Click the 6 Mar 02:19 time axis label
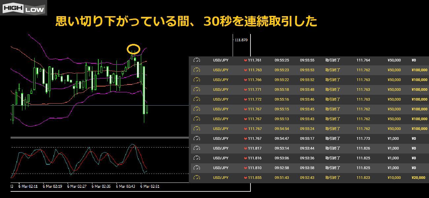 click(x=52, y=186)
